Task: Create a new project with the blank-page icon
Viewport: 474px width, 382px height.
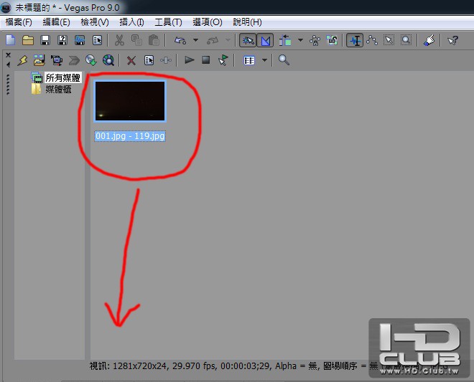Action: (11, 40)
